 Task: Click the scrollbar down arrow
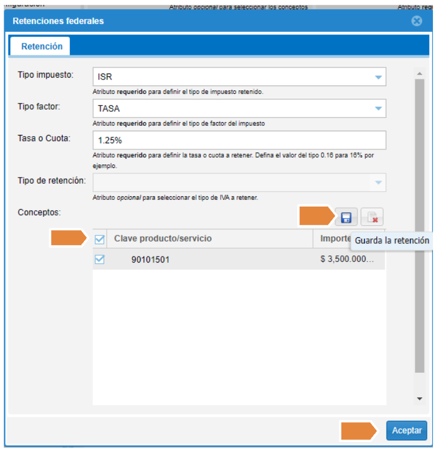pyautogui.click(x=419, y=399)
